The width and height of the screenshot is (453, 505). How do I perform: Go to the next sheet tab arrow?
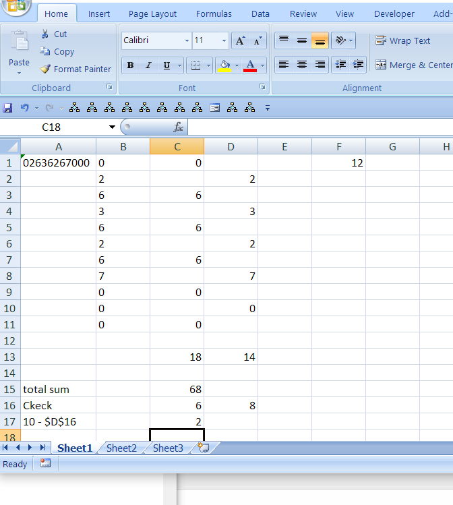pos(30,447)
